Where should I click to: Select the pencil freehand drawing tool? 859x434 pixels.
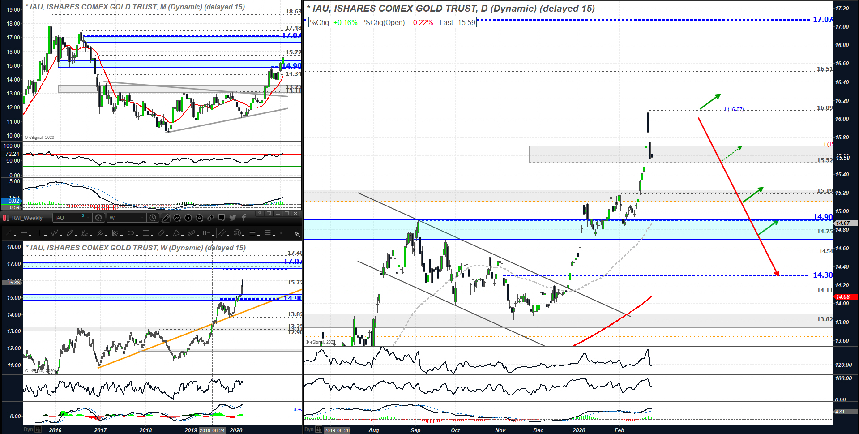tap(69, 233)
